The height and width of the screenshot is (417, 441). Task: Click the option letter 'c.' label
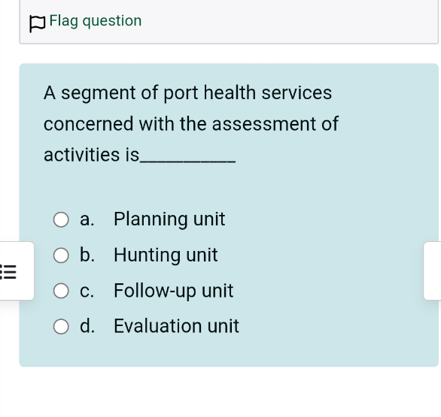(x=87, y=291)
